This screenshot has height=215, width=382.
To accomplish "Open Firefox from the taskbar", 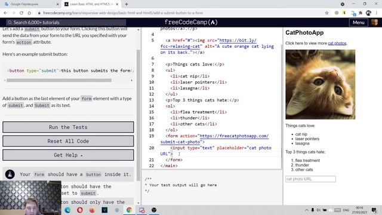I will coord(92,210).
